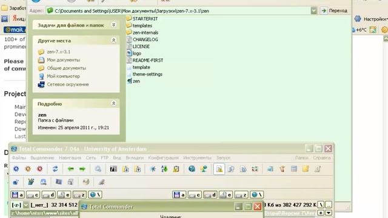388x218 pixels.
Task: Select the STARTERKIT folder in Explorer
Action: 142,19
